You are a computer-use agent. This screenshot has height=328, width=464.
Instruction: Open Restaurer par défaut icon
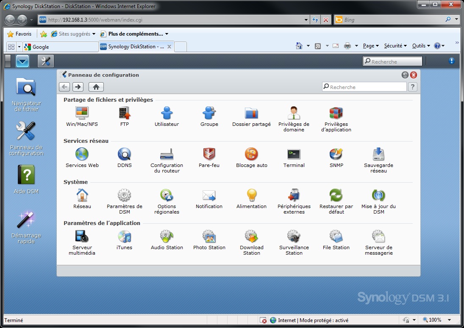coord(336,195)
